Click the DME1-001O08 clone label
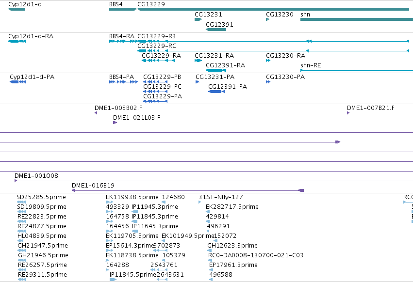Viewport: 413px width, 282px height. tap(36, 176)
